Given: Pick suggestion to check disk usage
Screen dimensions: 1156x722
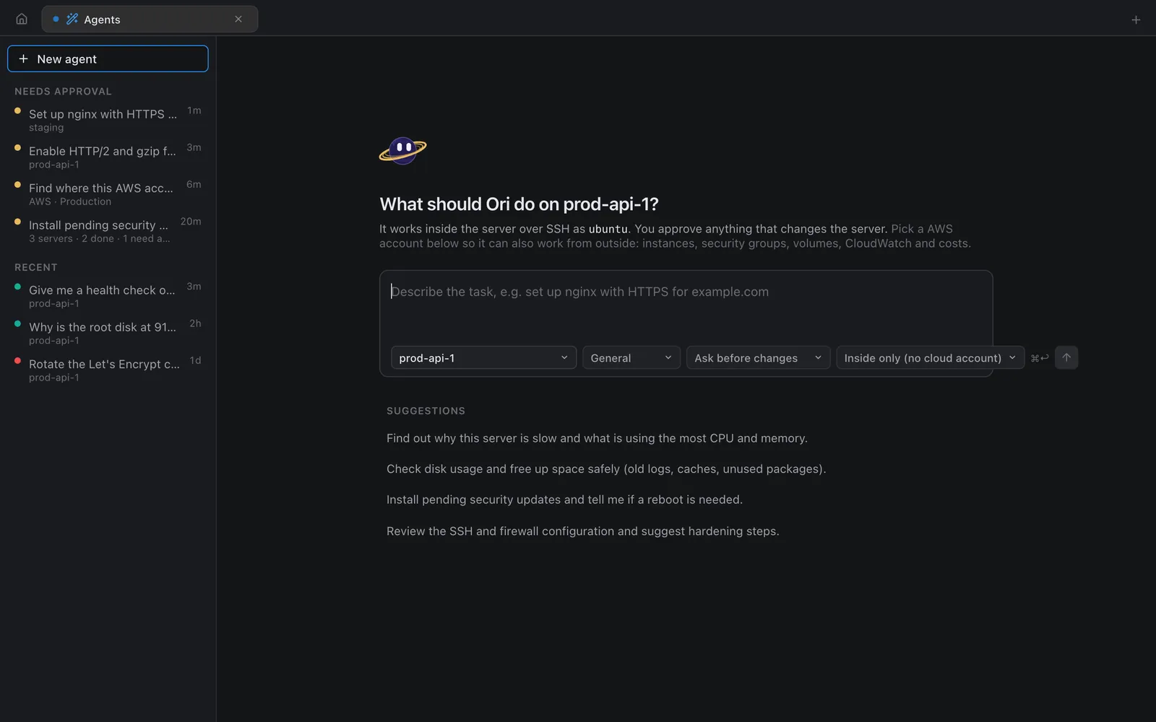Looking at the screenshot, I should [x=606, y=469].
